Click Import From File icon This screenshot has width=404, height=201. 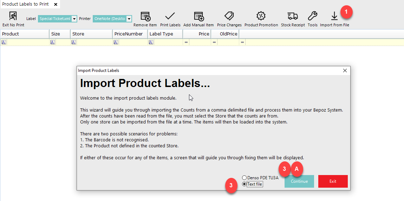tap(334, 16)
